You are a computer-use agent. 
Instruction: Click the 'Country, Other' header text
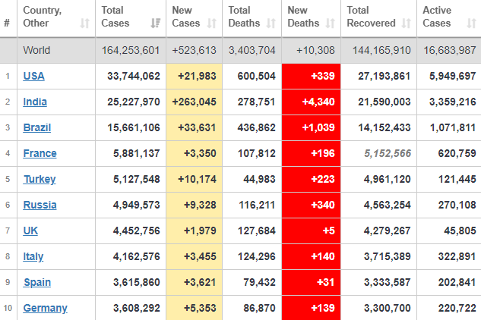point(42,17)
